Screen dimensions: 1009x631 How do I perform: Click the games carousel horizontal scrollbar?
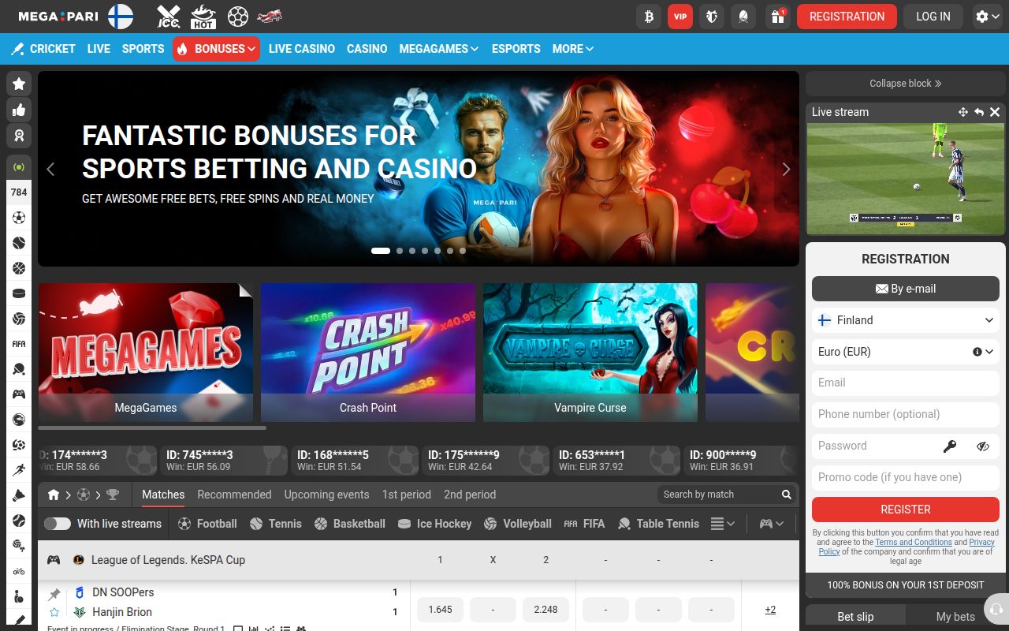point(152,428)
